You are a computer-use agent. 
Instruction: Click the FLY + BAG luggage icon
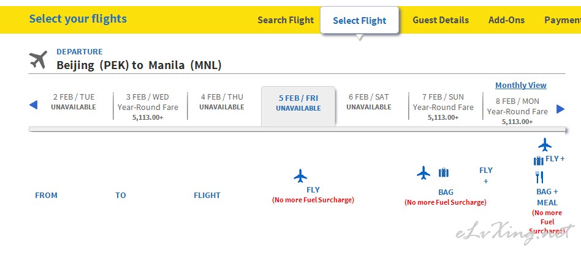[x=444, y=172]
